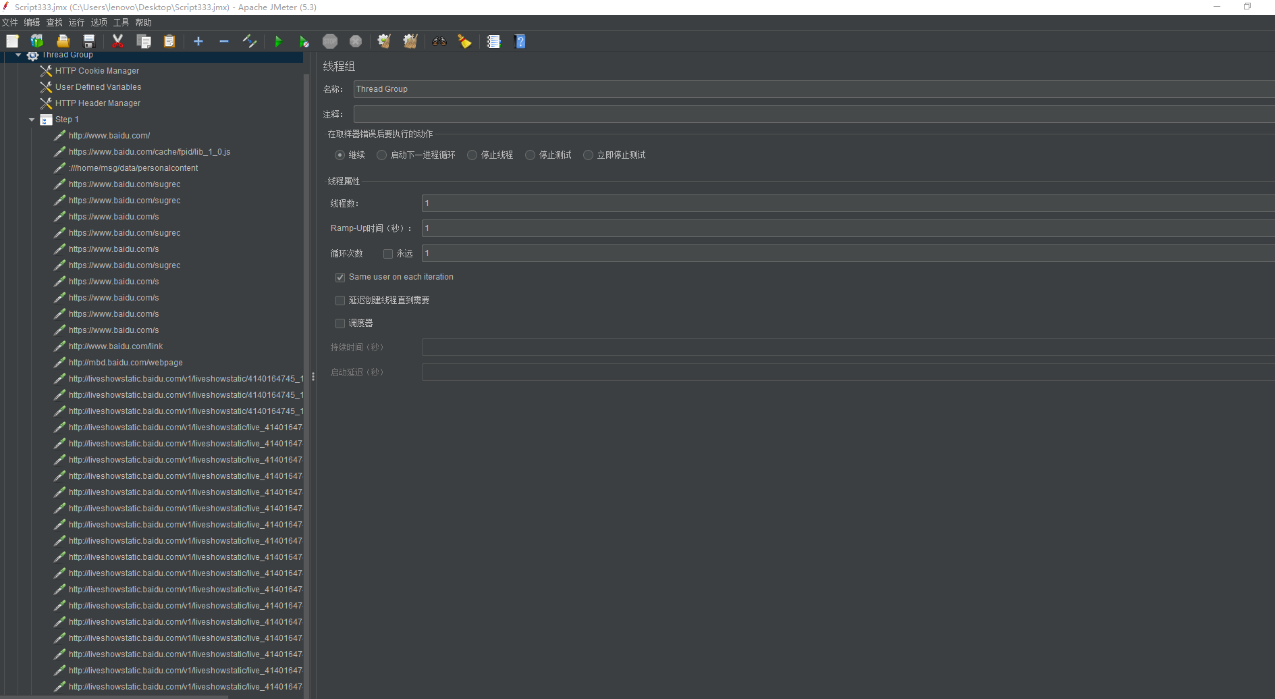Open the Function helper dialog icon
This screenshot has height=699, width=1275.
(x=493, y=41)
